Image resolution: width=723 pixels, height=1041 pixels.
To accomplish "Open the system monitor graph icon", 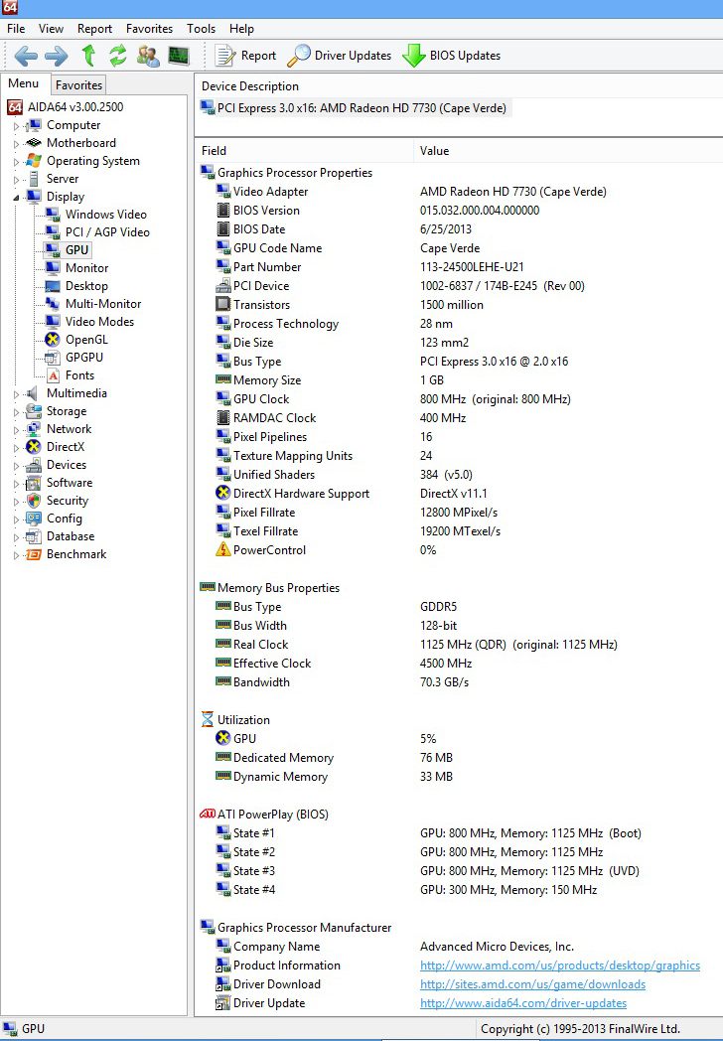I will pos(179,56).
